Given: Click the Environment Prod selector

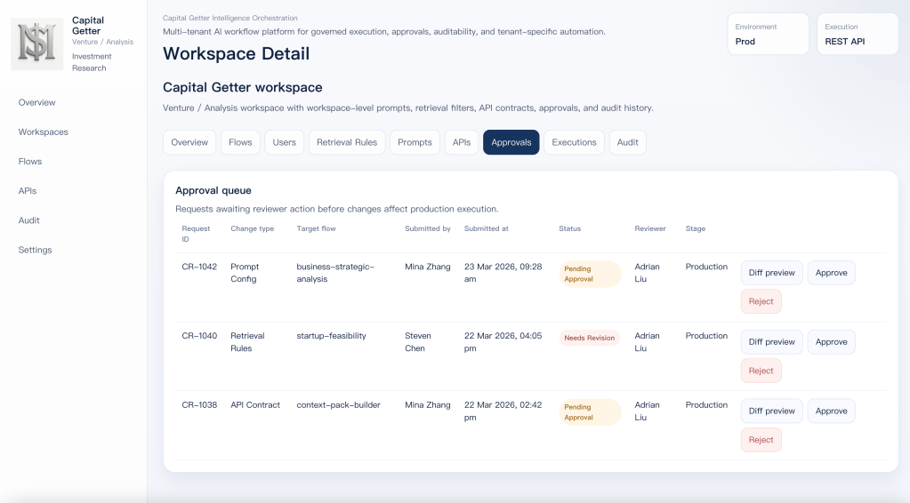Looking at the screenshot, I should tap(768, 34).
